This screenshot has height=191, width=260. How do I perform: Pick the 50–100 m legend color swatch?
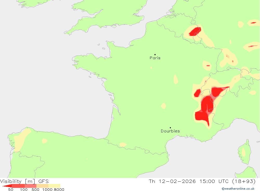tap(18, 186)
